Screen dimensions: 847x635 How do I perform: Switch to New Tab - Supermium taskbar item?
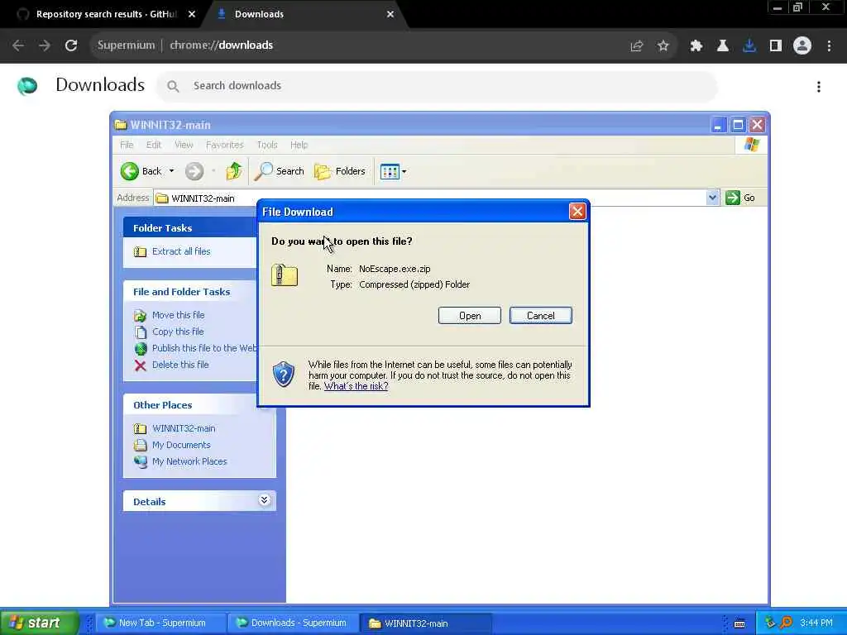tap(161, 623)
